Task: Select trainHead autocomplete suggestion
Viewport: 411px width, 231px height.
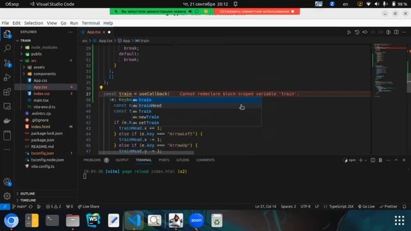Action: pos(197,105)
